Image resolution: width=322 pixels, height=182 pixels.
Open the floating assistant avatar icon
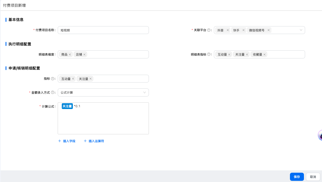click(320, 135)
